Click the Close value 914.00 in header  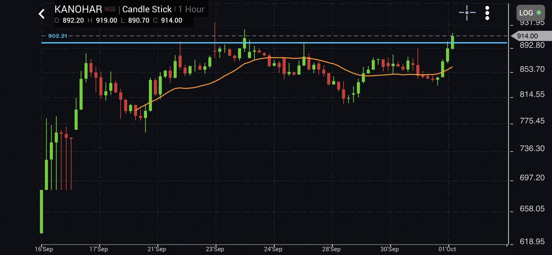[171, 20]
